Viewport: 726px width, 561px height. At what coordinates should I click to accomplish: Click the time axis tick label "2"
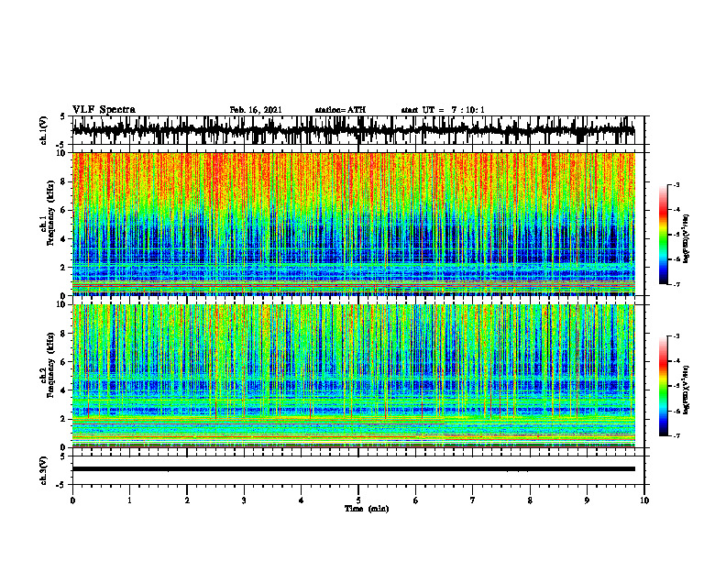click(187, 500)
